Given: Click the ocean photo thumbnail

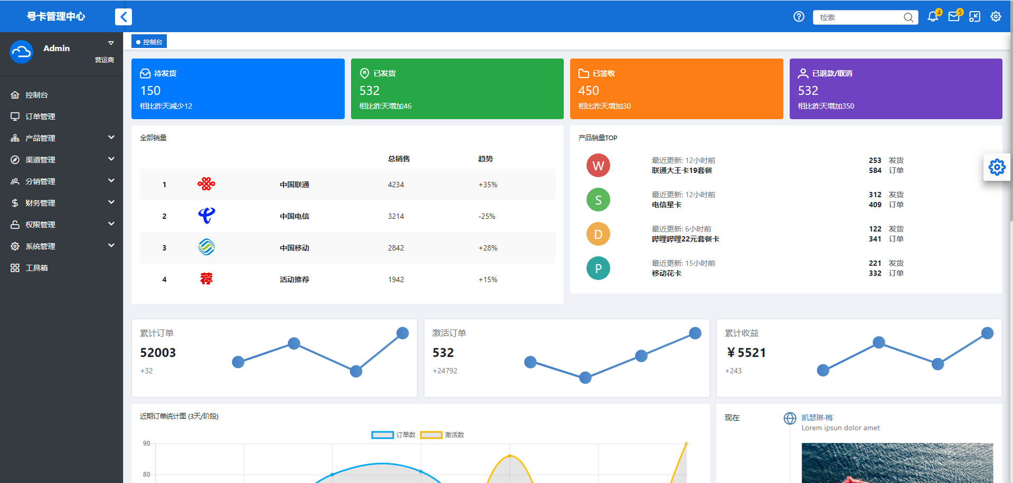Looking at the screenshot, I should [x=897, y=463].
